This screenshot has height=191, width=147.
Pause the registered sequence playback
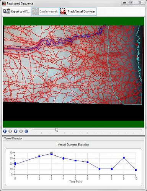coord(10,131)
